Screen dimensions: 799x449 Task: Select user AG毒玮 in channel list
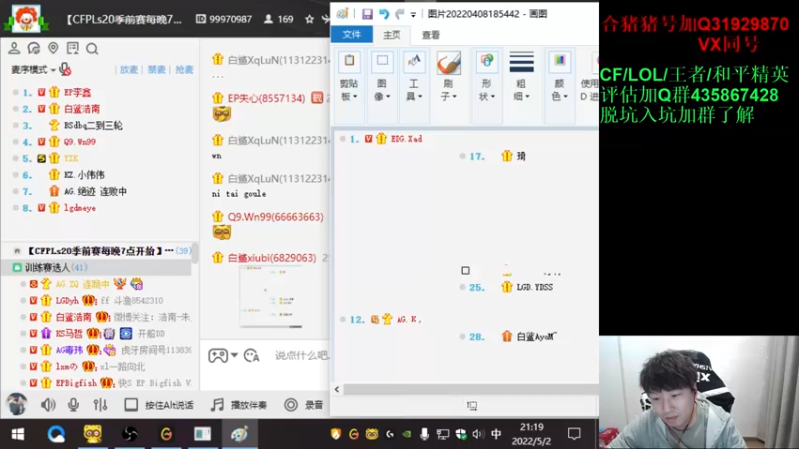click(x=69, y=350)
